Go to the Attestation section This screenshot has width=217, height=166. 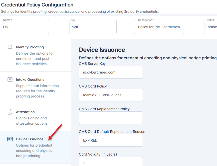[x=25, y=112]
